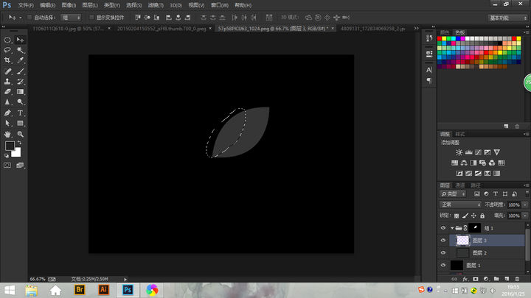Change screen mode icon
This screenshot has width=531, height=298.
point(21,166)
